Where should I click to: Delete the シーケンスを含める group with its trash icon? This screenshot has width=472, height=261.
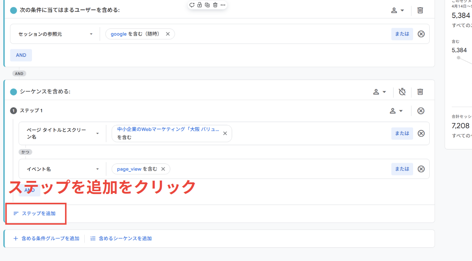(x=420, y=92)
